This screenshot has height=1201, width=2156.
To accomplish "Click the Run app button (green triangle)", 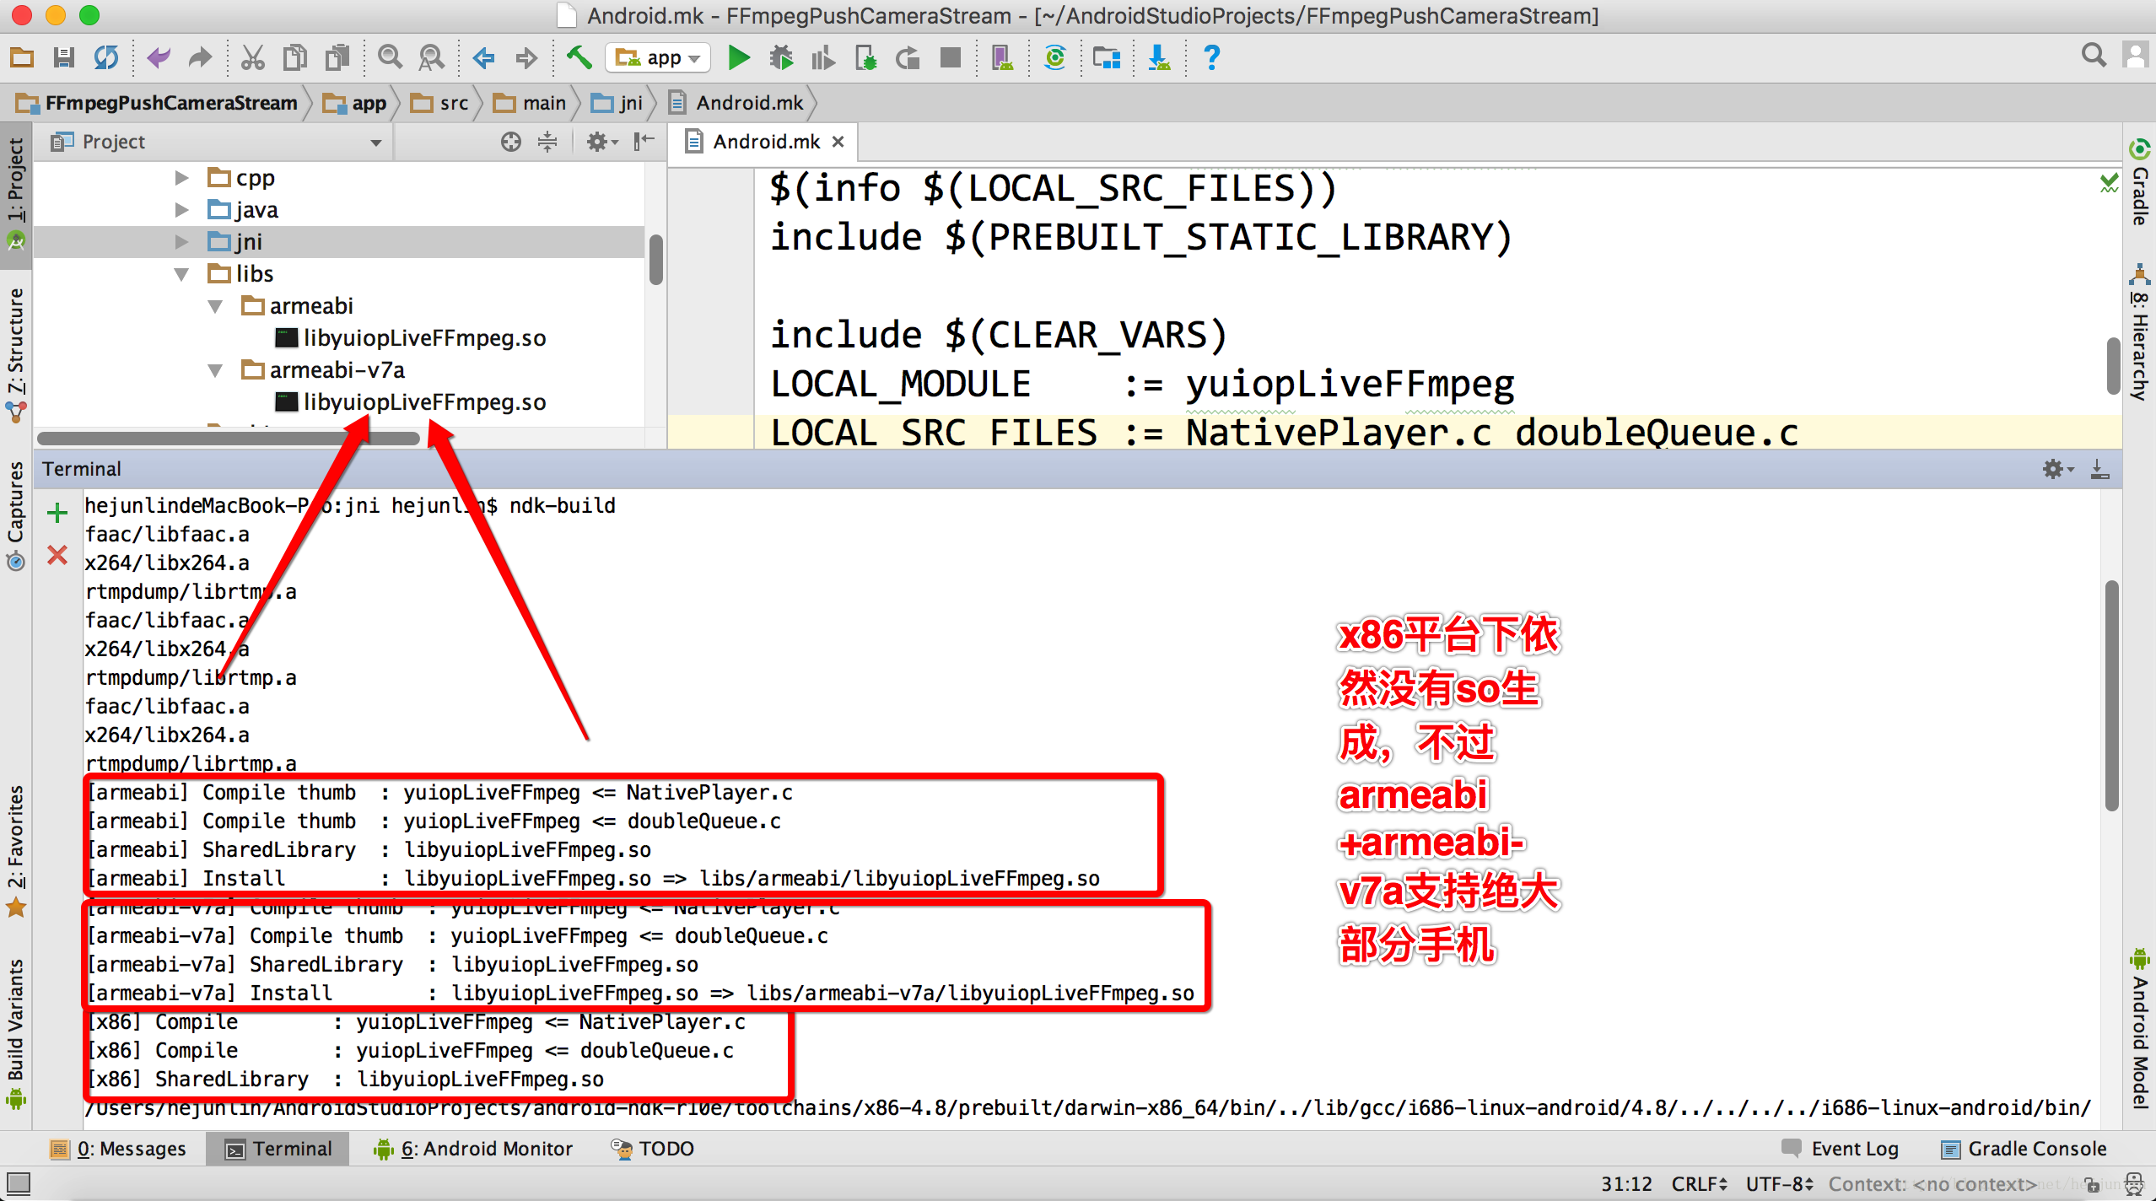I will [x=738, y=59].
